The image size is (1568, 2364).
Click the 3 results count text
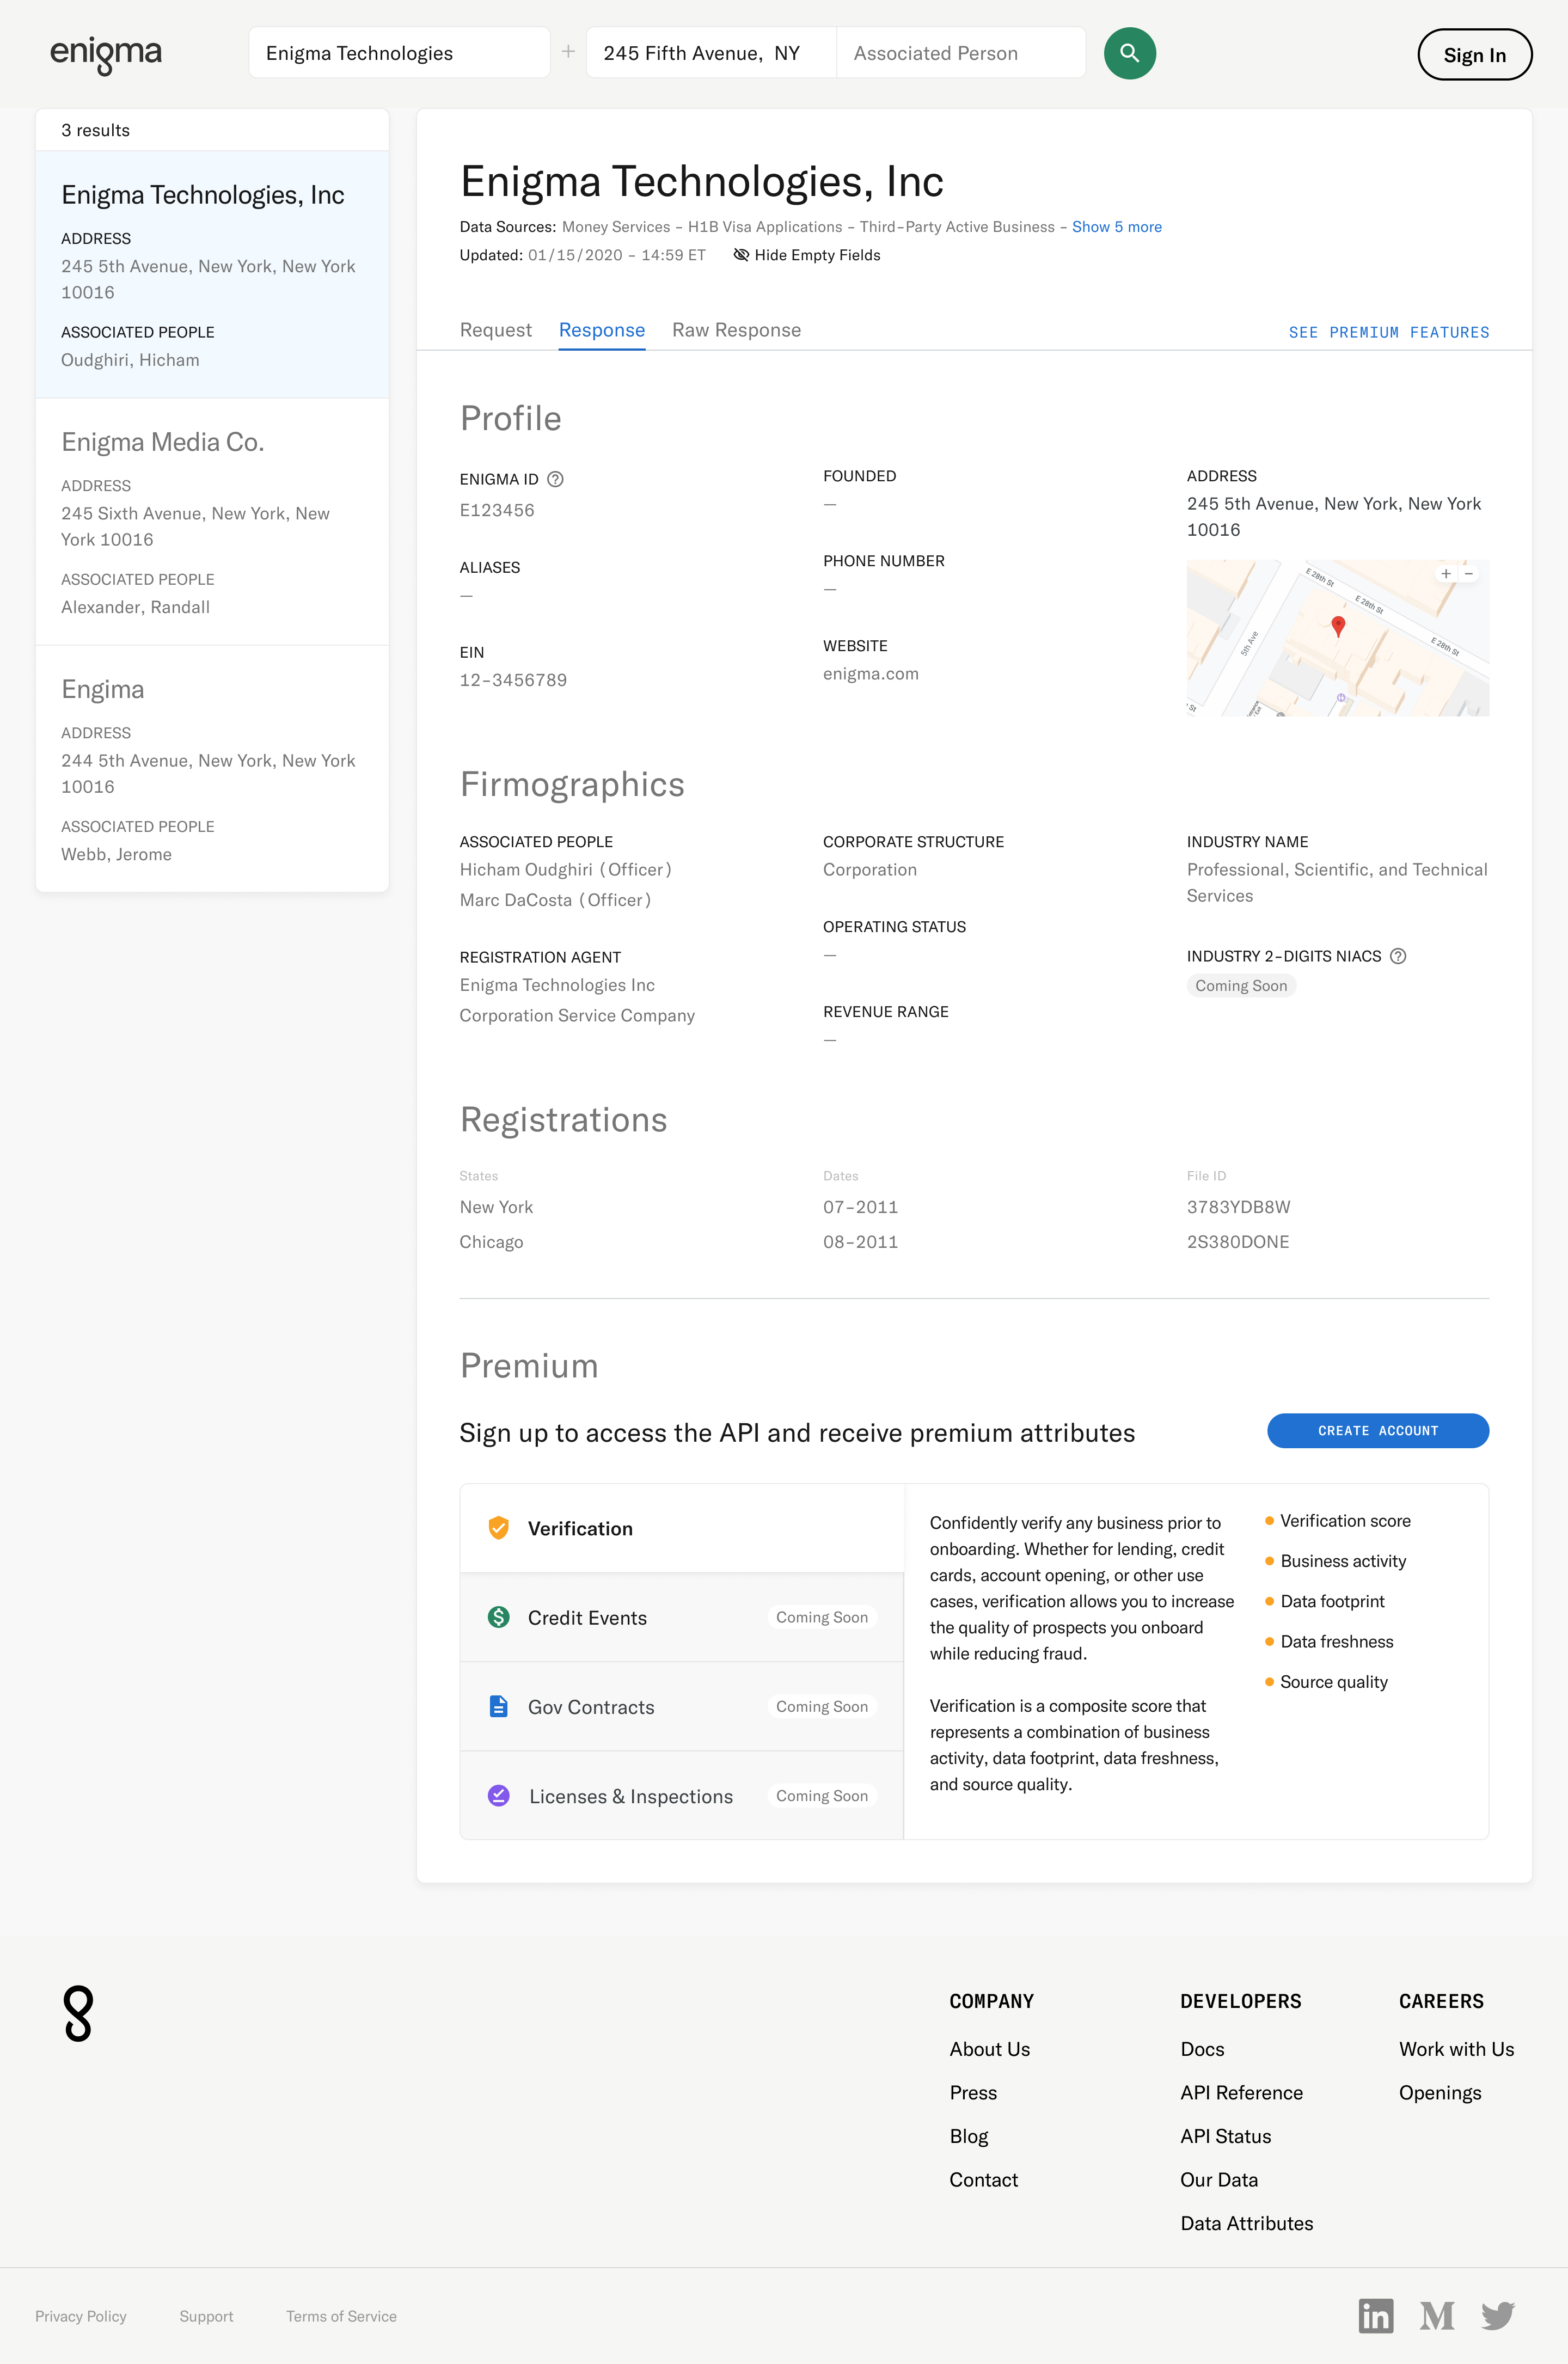coord(95,130)
